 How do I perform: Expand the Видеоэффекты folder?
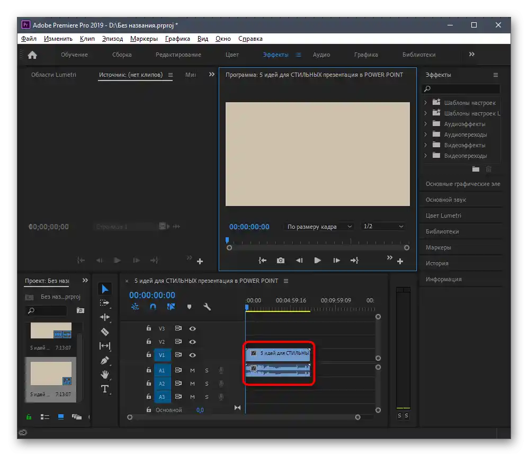426,145
